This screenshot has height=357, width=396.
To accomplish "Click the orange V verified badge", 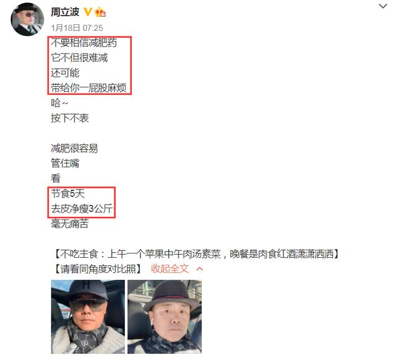I will (88, 12).
